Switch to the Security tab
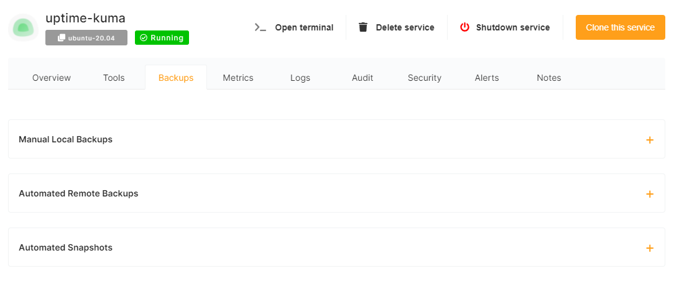The height and width of the screenshot is (281, 674). pos(425,78)
